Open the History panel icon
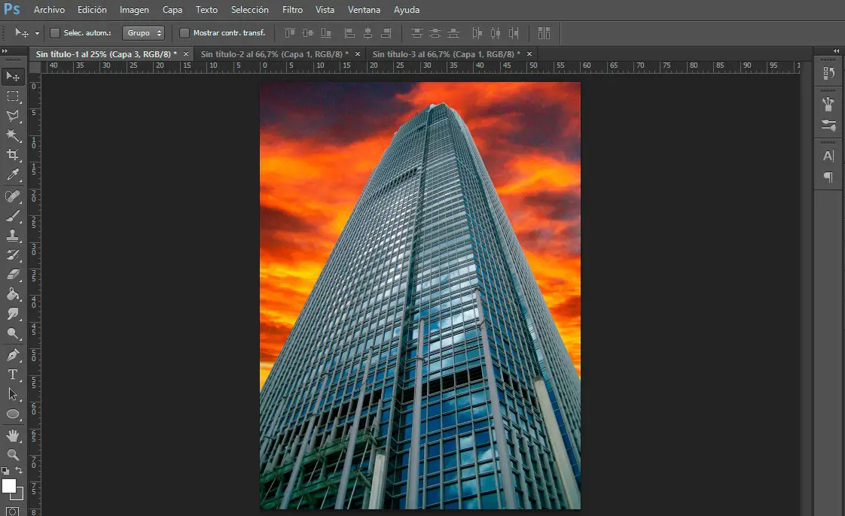The height and width of the screenshot is (516, 845). click(x=828, y=73)
